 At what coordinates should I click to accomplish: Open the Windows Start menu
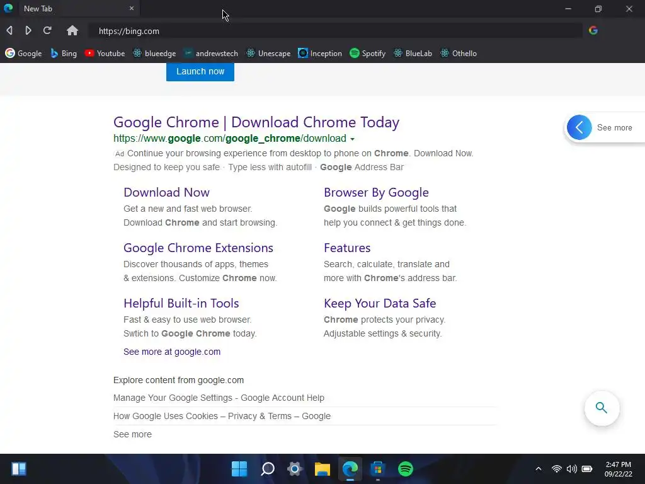tap(239, 469)
